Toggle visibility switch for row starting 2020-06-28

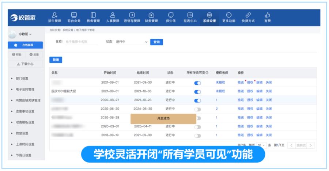click(198, 118)
